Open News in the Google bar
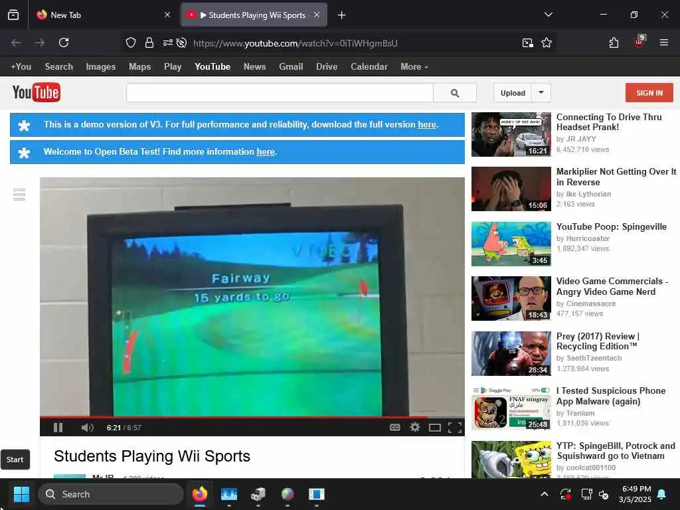The width and height of the screenshot is (680, 510). click(254, 67)
